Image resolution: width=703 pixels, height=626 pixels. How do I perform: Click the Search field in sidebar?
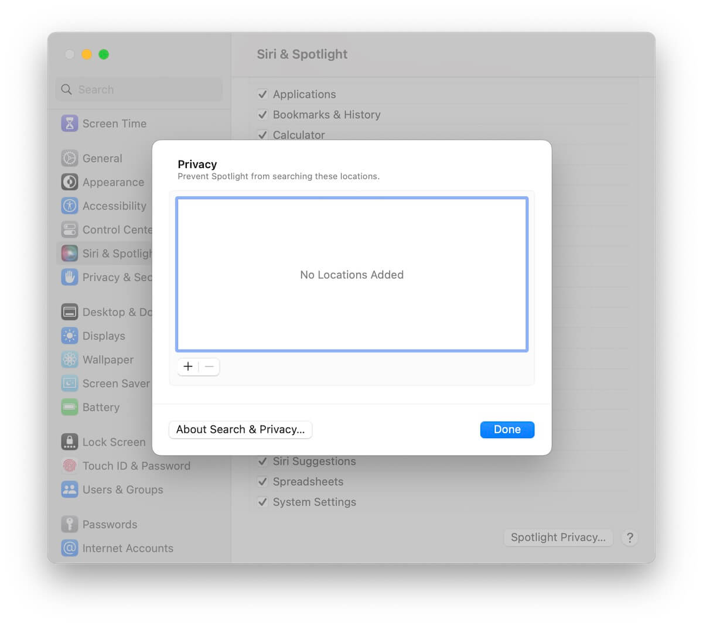(x=139, y=90)
